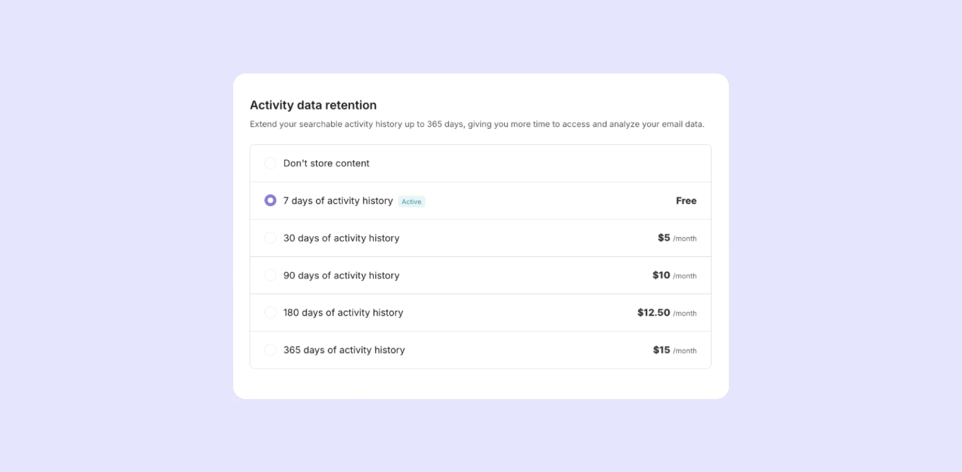
Task: Pick the 90 days radio button
Action: pyautogui.click(x=270, y=275)
